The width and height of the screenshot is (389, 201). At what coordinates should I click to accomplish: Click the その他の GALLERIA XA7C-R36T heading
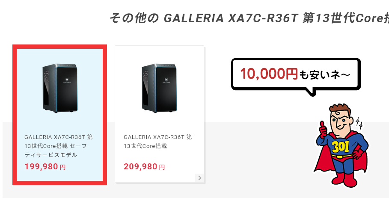pyautogui.click(x=249, y=18)
